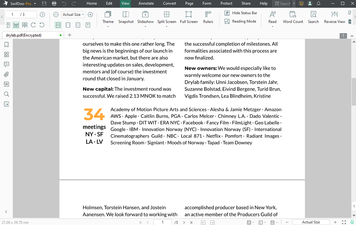This screenshot has height=225, width=356.
Task: Click the Reverse View tool
Action: coord(334,18)
